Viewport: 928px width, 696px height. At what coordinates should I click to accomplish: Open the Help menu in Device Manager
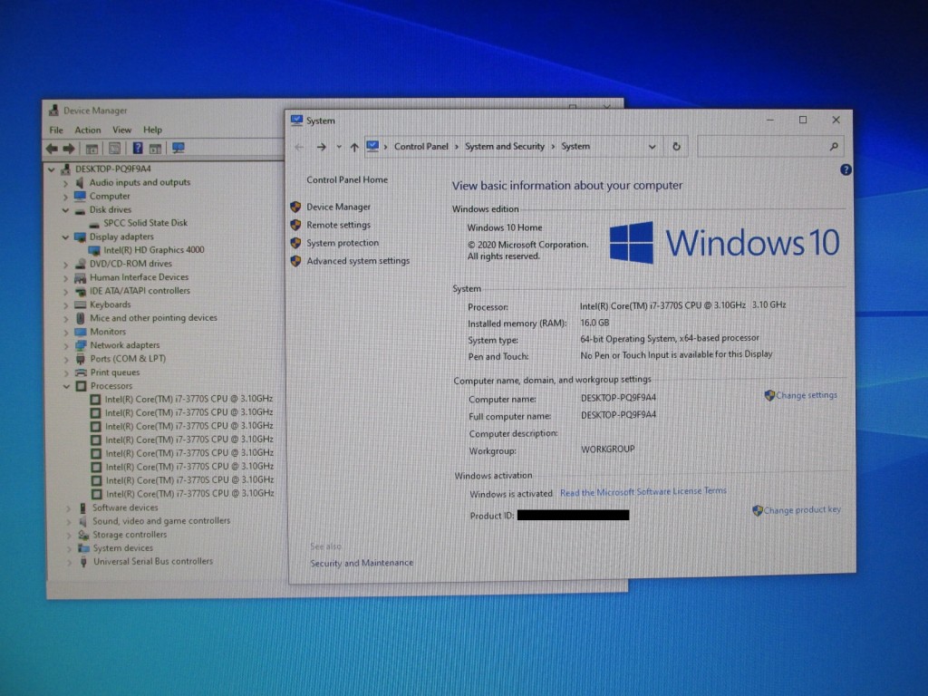(152, 130)
